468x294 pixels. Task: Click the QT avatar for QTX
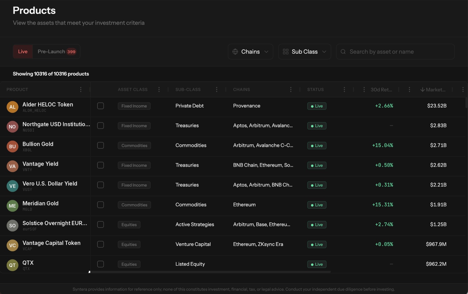(x=12, y=265)
